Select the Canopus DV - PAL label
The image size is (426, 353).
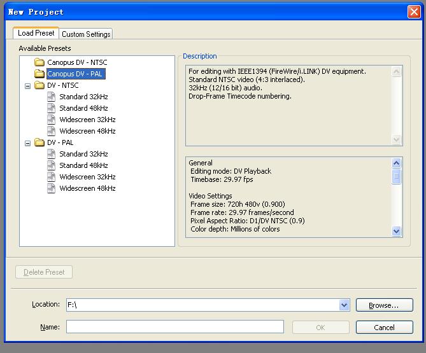[x=75, y=74]
